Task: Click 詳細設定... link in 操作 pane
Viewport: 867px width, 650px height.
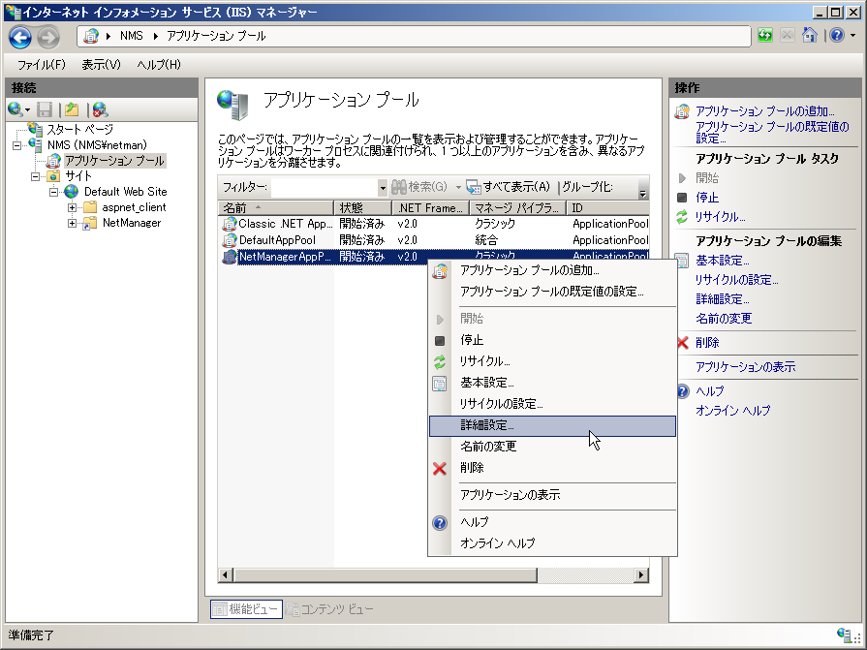Action: point(722,299)
